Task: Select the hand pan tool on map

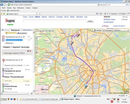Action: coord(37,30)
